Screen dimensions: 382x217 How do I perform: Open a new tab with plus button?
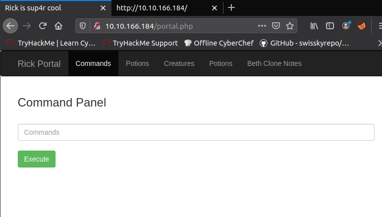pyautogui.click(x=231, y=8)
